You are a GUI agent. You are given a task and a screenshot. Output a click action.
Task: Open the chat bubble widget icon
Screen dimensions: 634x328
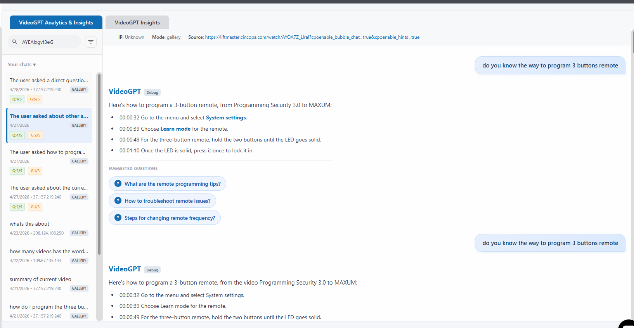(x=627, y=324)
